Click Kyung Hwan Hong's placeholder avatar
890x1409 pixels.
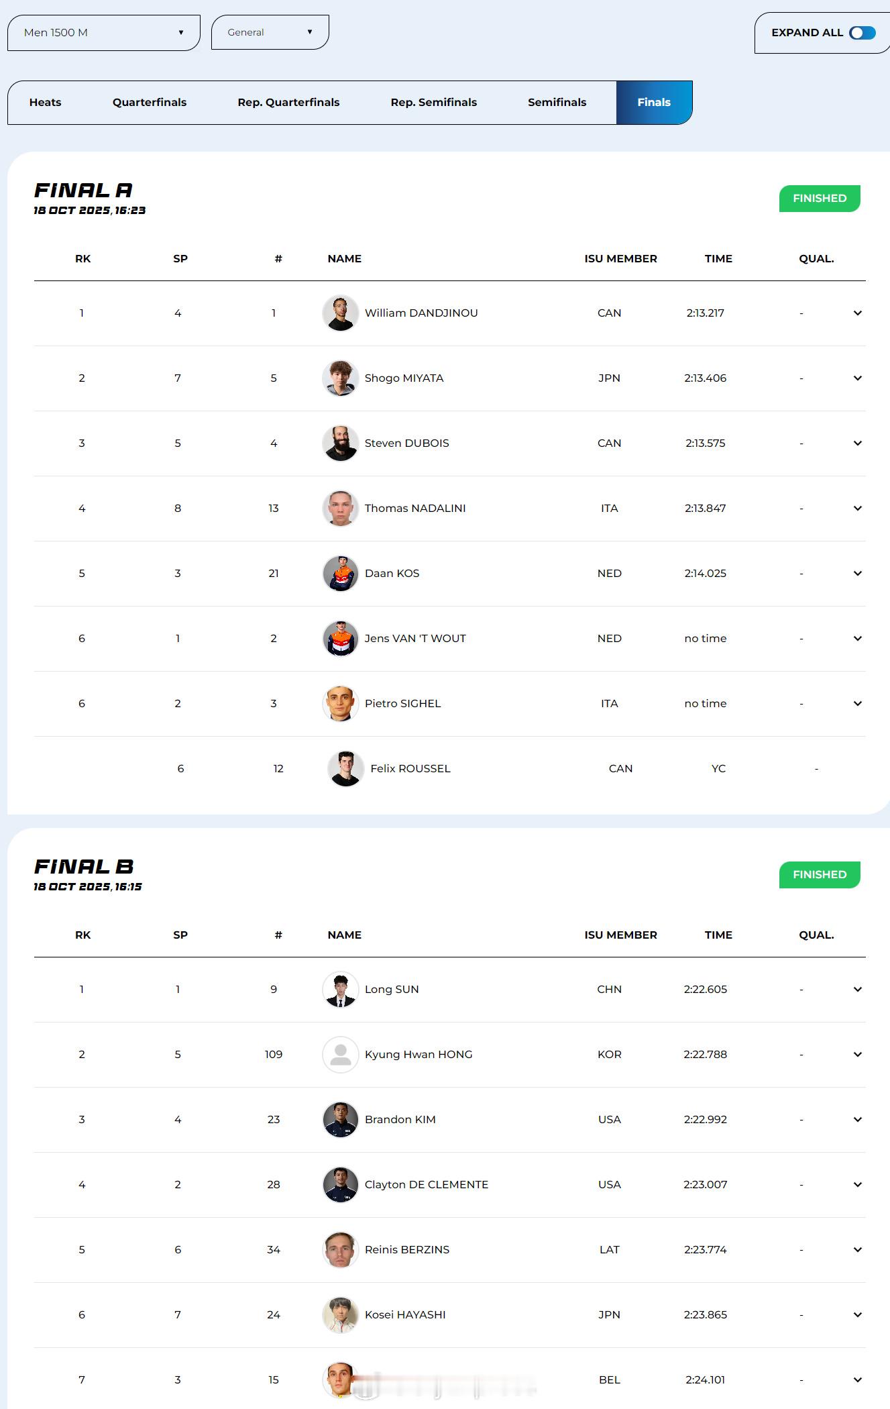pyautogui.click(x=340, y=1055)
